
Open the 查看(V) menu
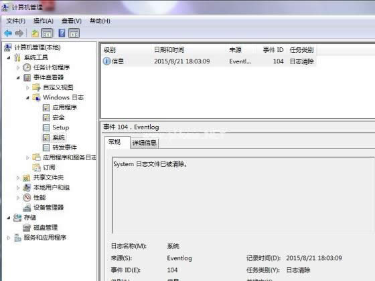click(x=72, y=21)
